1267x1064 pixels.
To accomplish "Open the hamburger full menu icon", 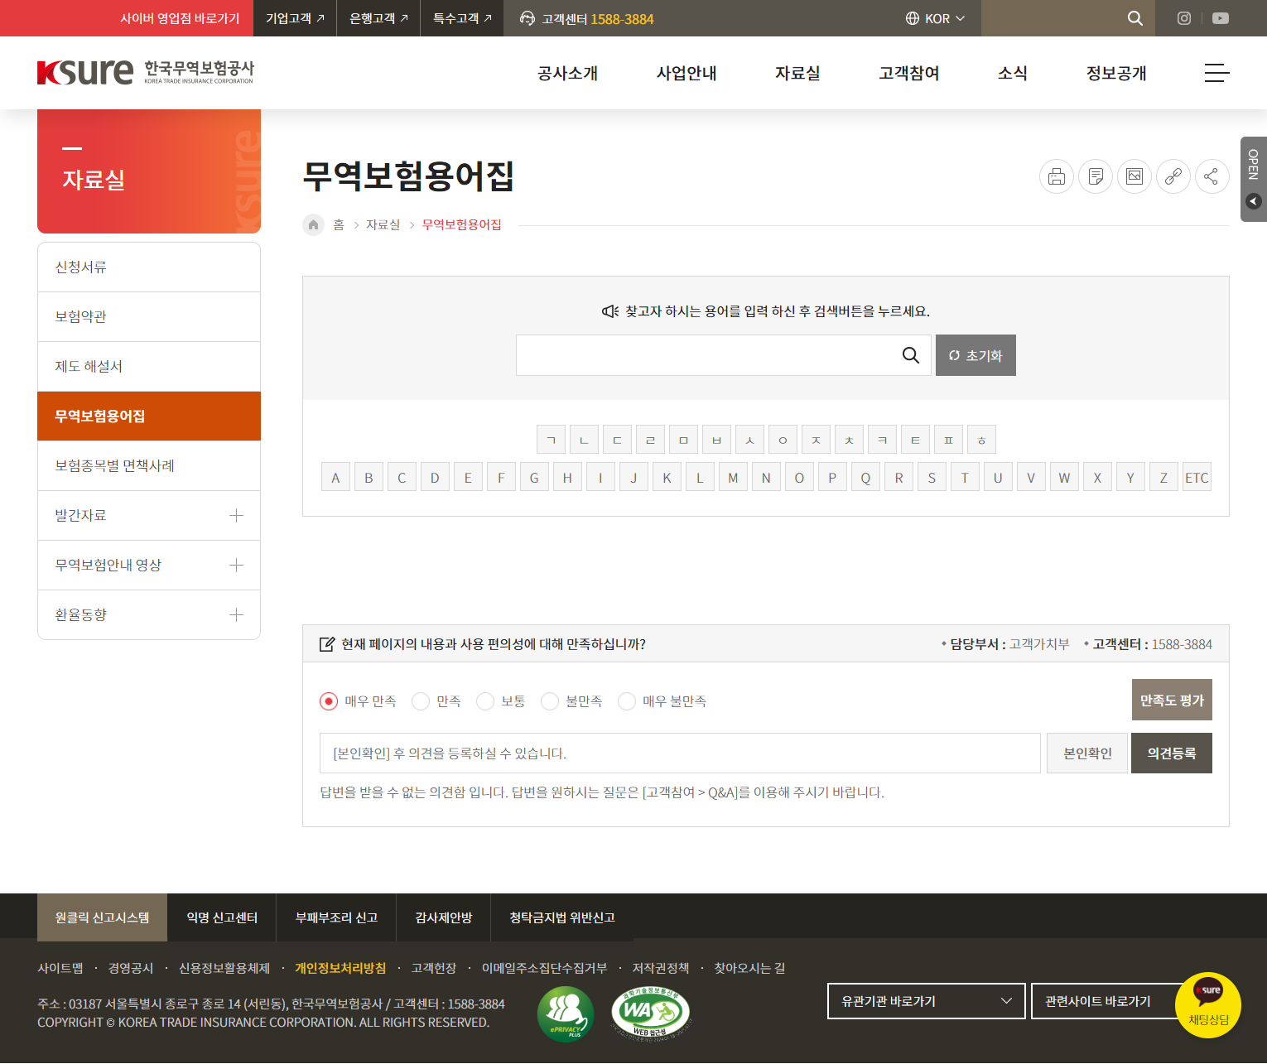I will [x=1216, y=73].
